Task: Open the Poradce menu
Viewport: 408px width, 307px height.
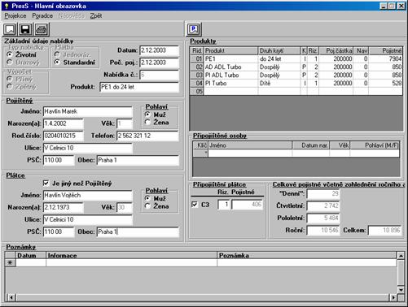Action: (x=42, y=15)
